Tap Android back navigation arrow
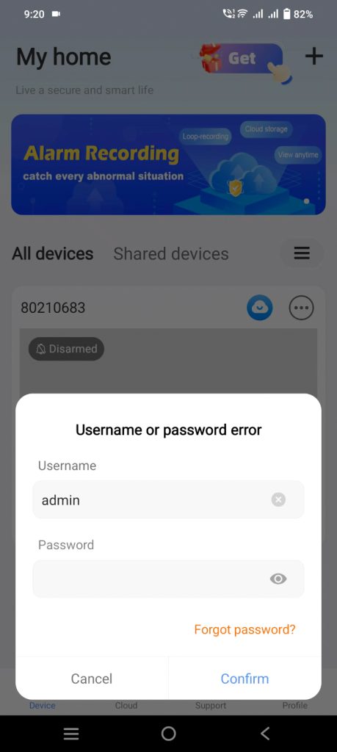 pos(265,734)
